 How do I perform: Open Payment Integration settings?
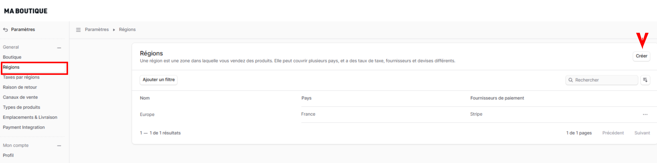[24, 127]
